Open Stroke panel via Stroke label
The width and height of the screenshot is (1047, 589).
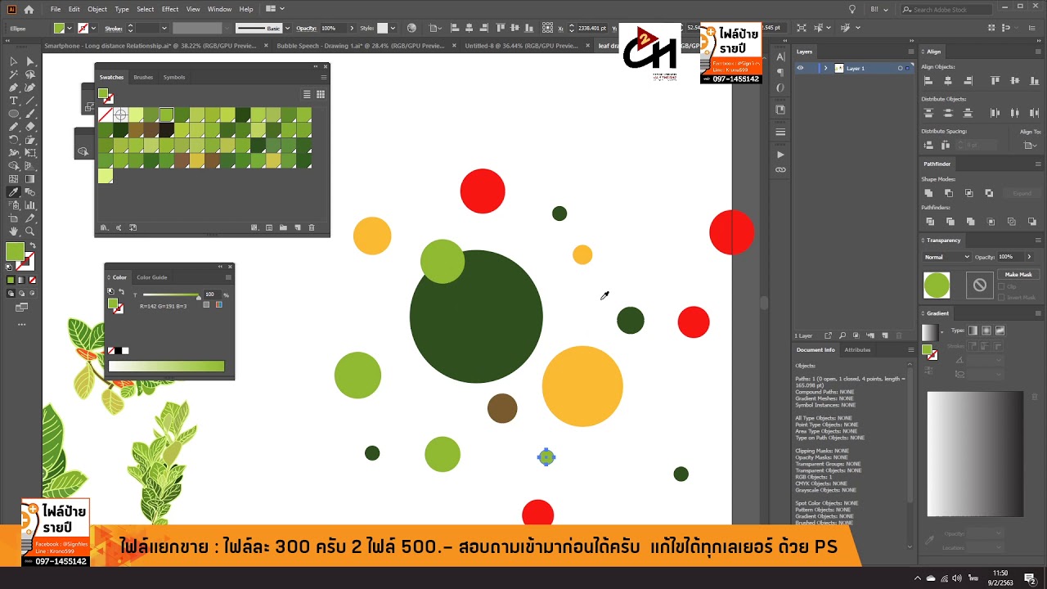[x=113, y=28]
